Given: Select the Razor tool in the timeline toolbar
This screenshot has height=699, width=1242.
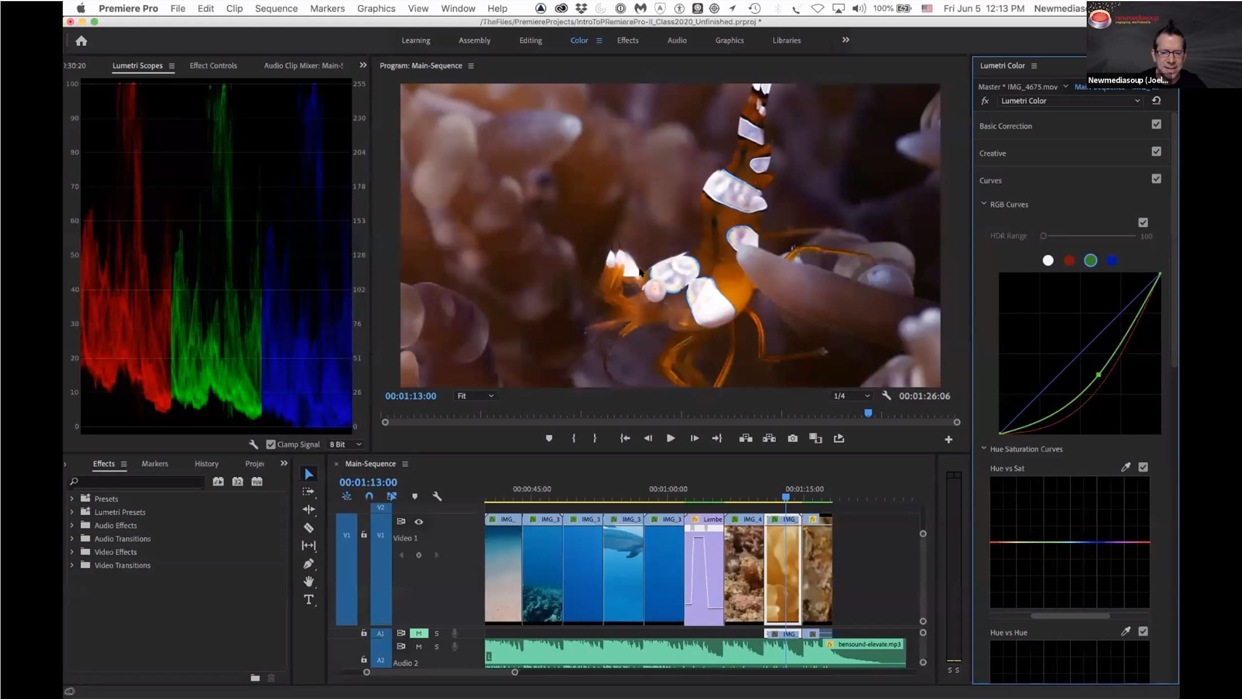Looking at the screenshot, I should tap(308, 527).
